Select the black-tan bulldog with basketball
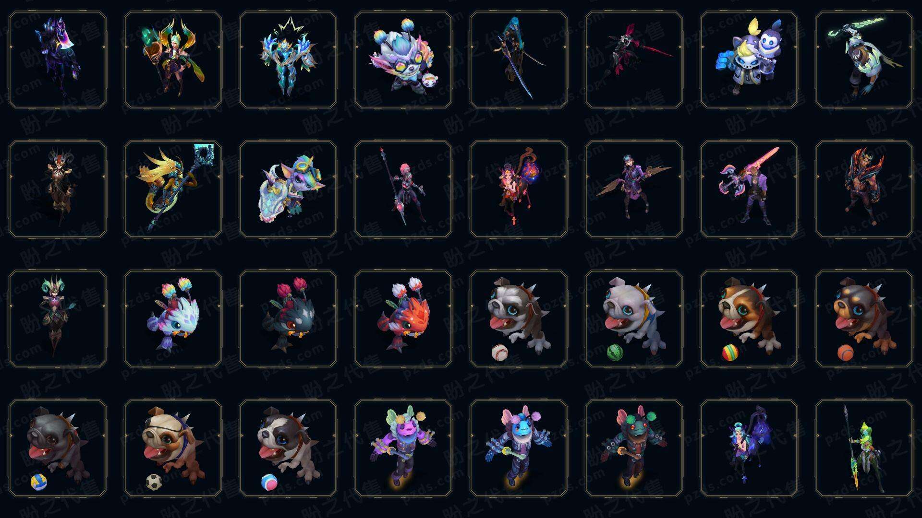The image size is (922, 518). pyautogui.click(x=864, y=318)
